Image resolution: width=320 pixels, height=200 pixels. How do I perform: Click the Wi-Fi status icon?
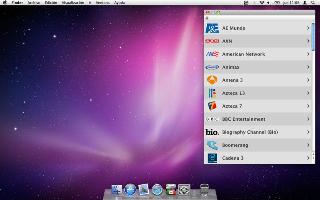pos(262,3)
